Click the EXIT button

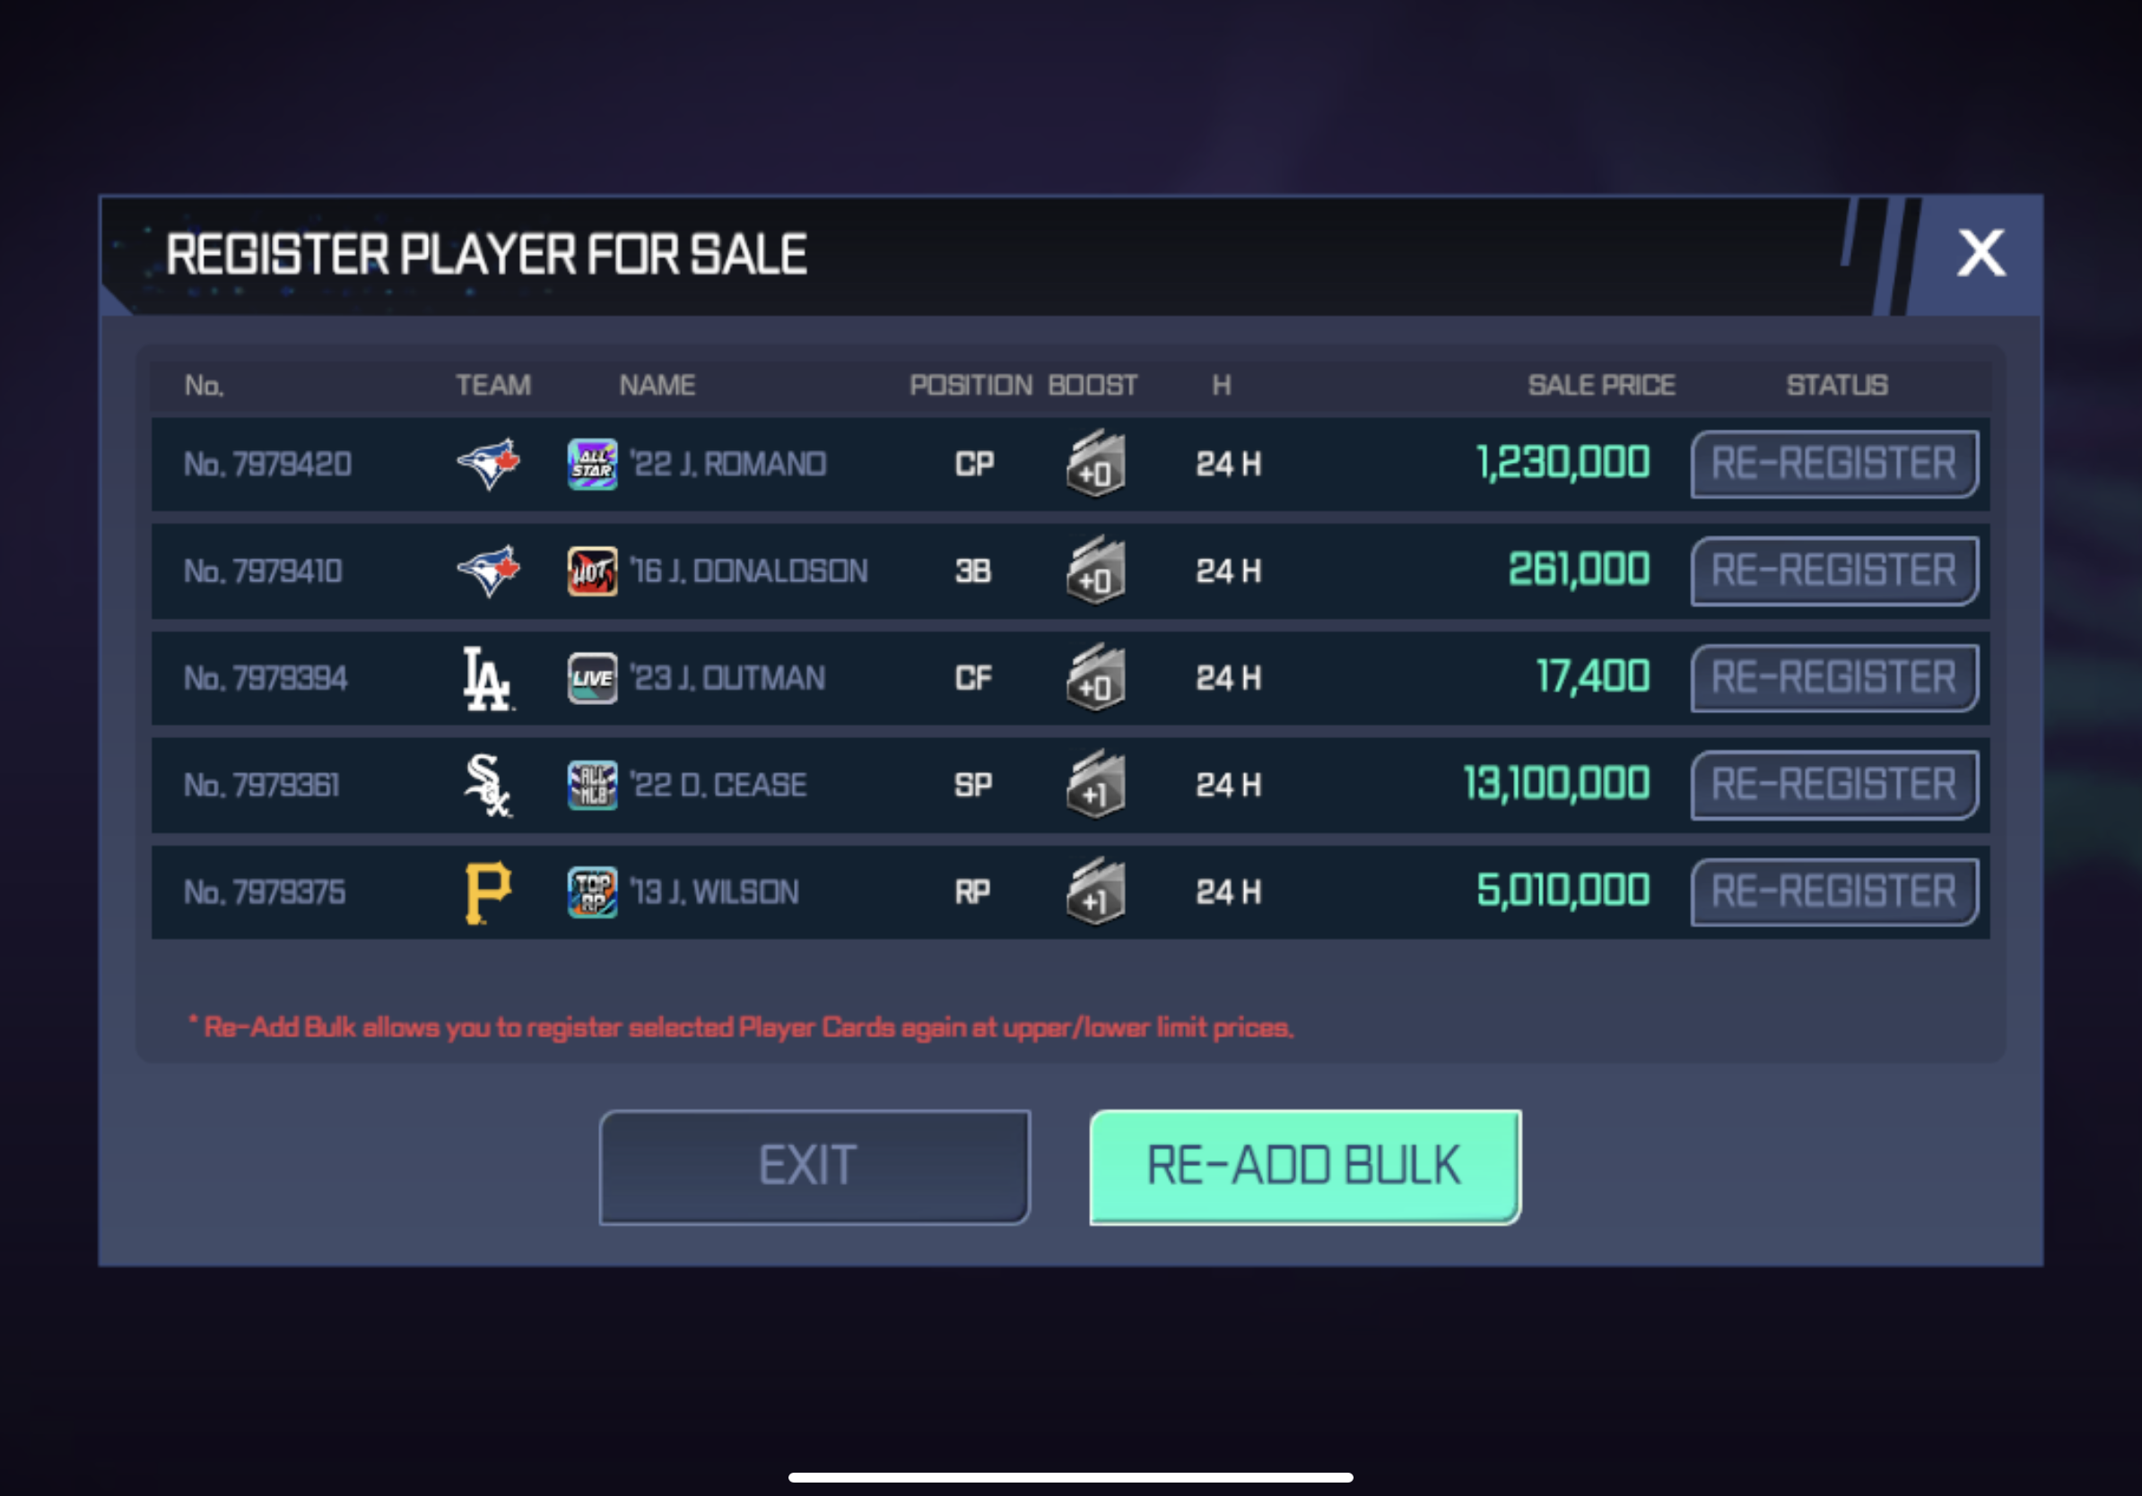click(814, 1167)
